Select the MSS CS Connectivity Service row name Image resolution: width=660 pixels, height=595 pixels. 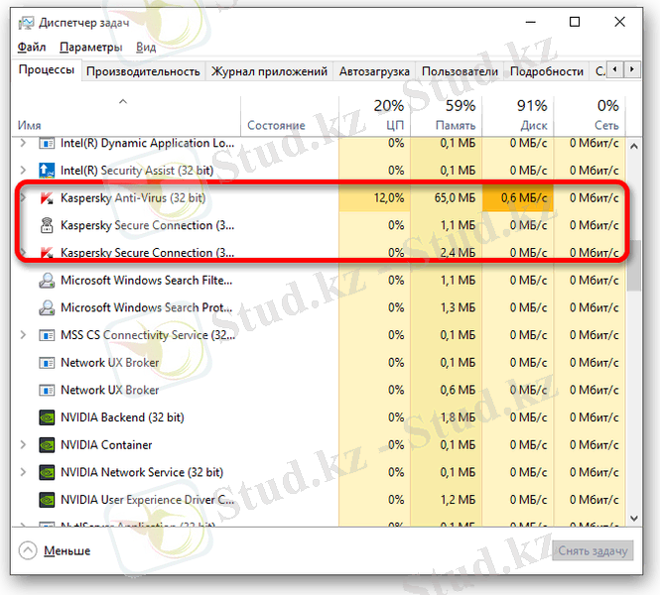[148, 335]
